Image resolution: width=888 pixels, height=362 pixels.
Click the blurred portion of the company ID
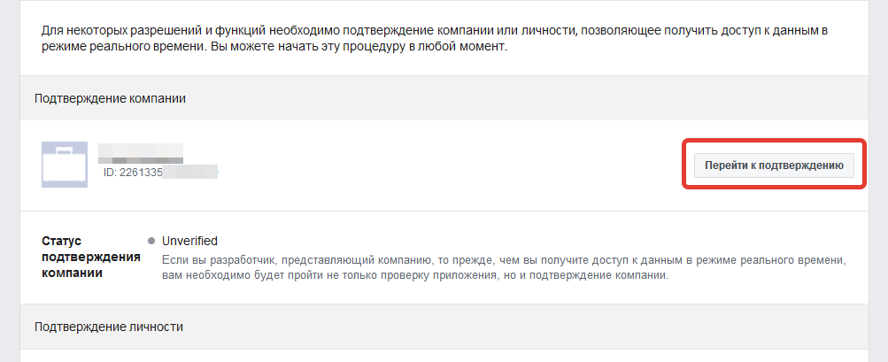[189, 172]
